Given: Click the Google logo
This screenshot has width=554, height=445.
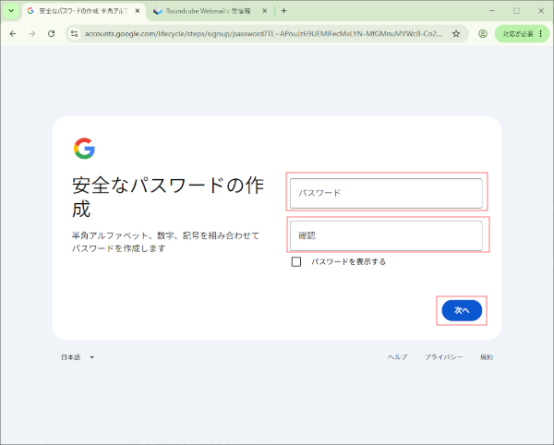Looking at the screenshot, I should [84, 149].
